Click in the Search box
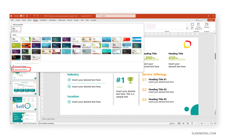The height and width of the screenshot is (139, 225). pyautogui.click(x=116, y=16)
